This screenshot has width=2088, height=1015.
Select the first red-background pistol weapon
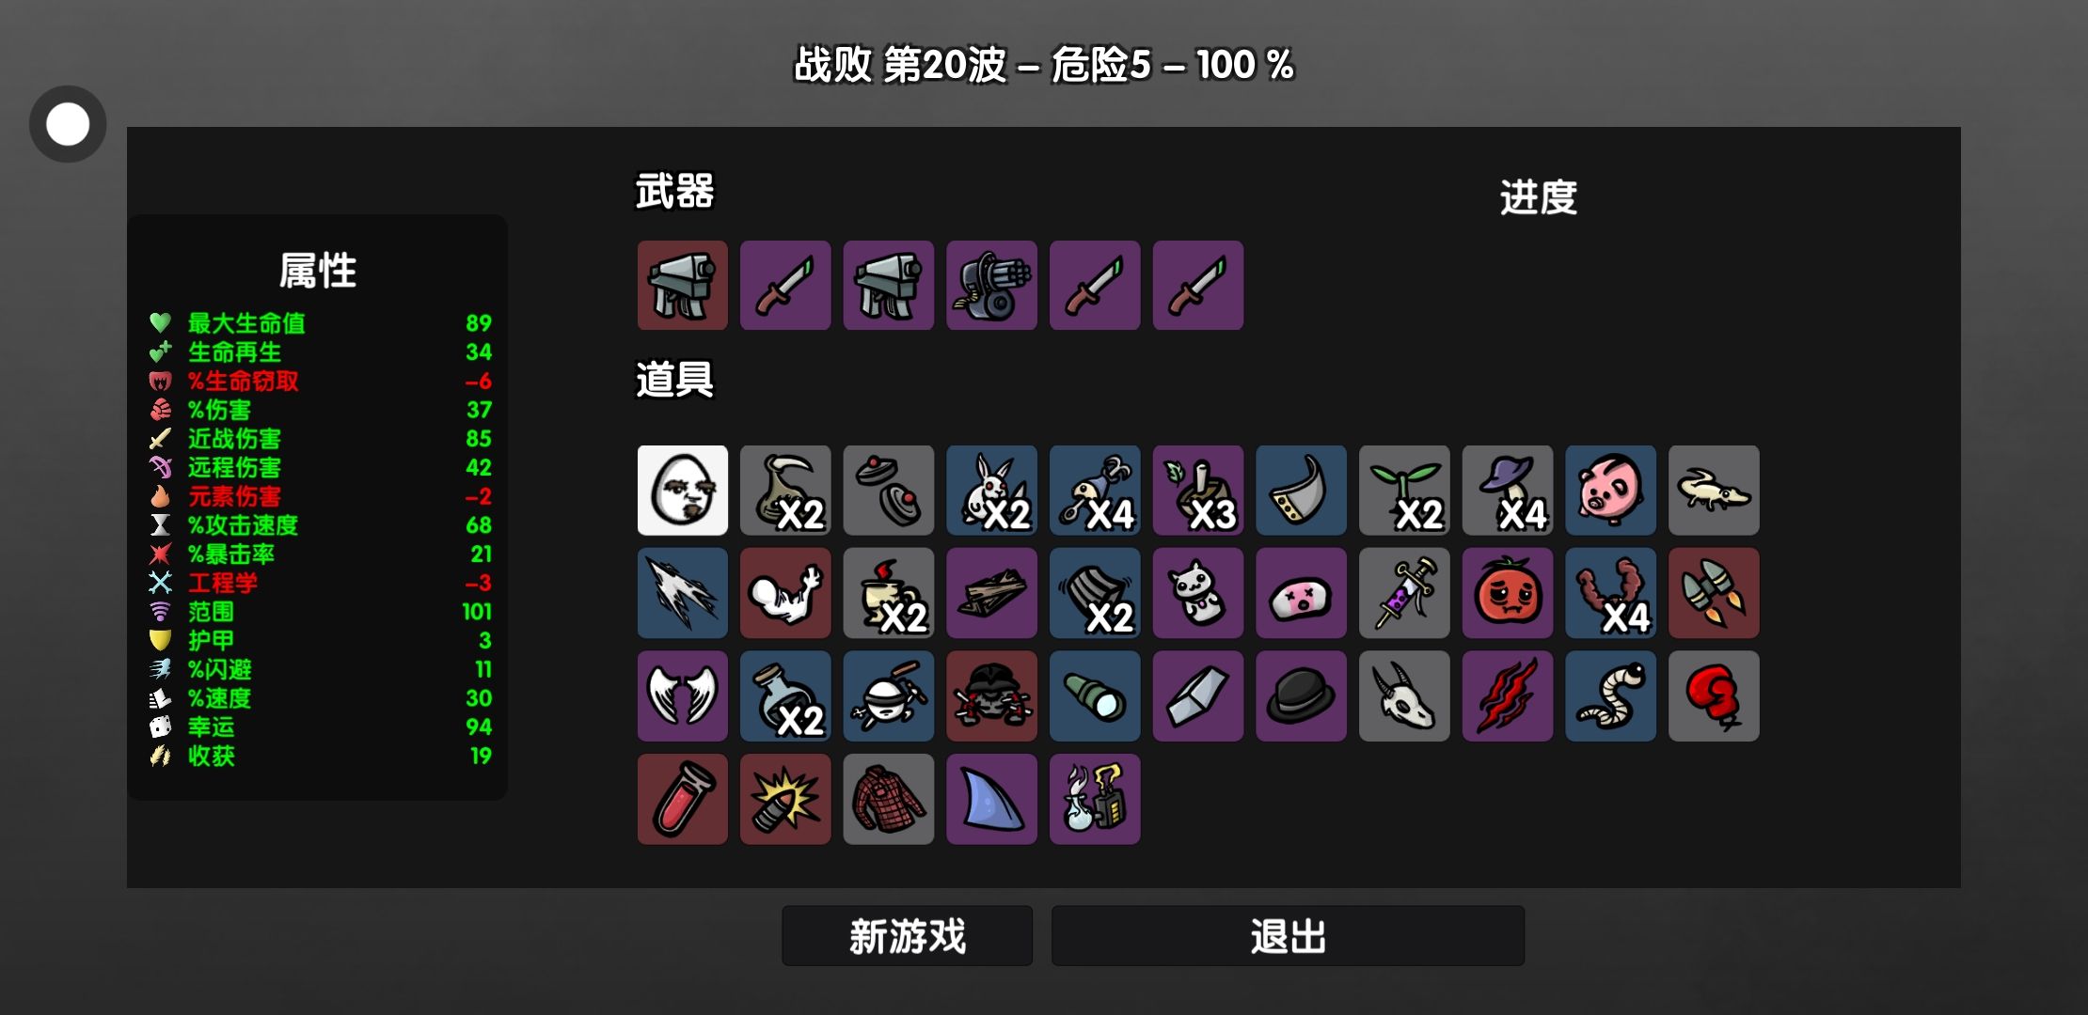pos(683,285)
